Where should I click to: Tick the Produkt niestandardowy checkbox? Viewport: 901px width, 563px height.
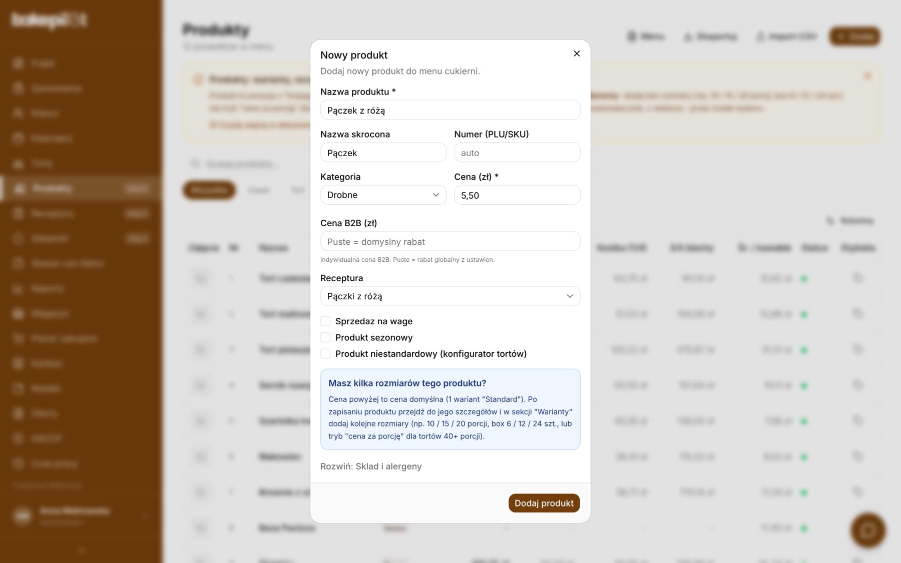click(325, 354)
